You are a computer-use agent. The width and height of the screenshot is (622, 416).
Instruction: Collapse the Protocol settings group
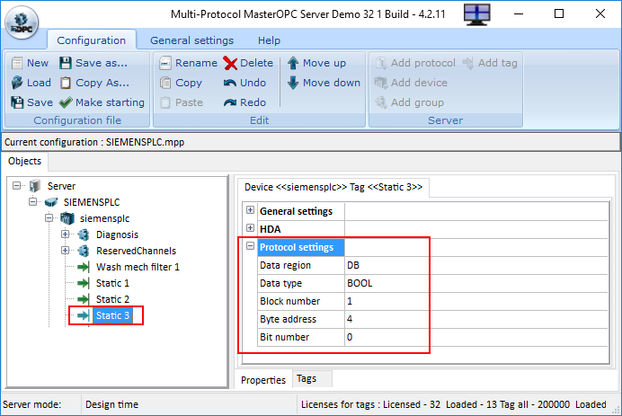[250, 246]
